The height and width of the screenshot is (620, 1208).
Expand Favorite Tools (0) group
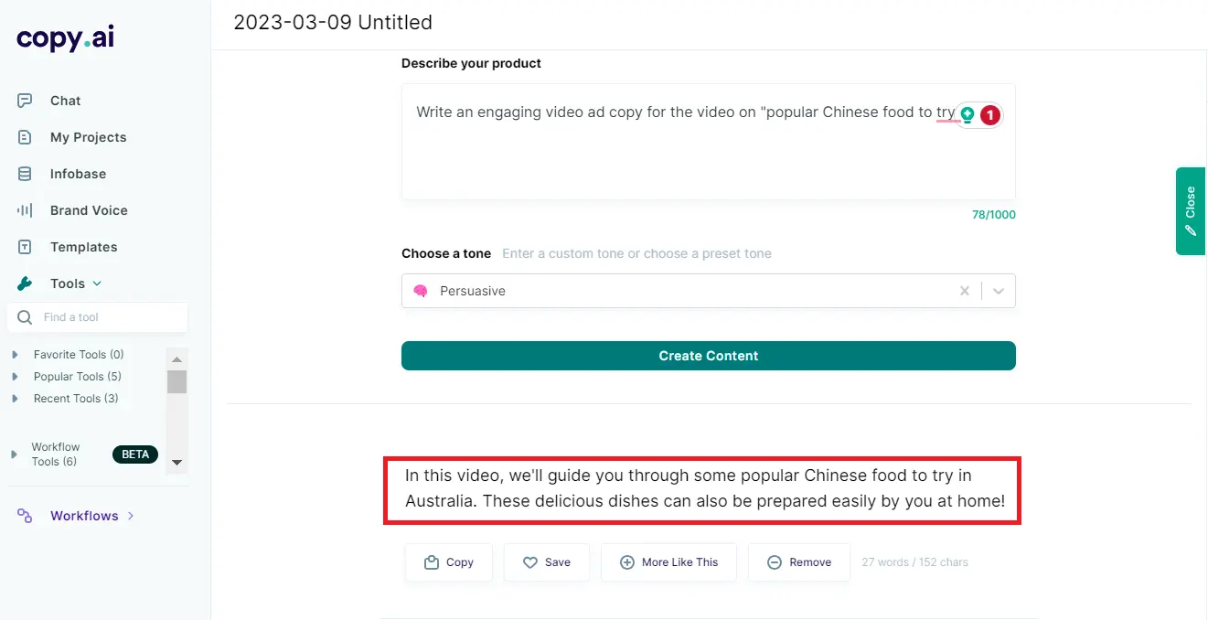15,355
